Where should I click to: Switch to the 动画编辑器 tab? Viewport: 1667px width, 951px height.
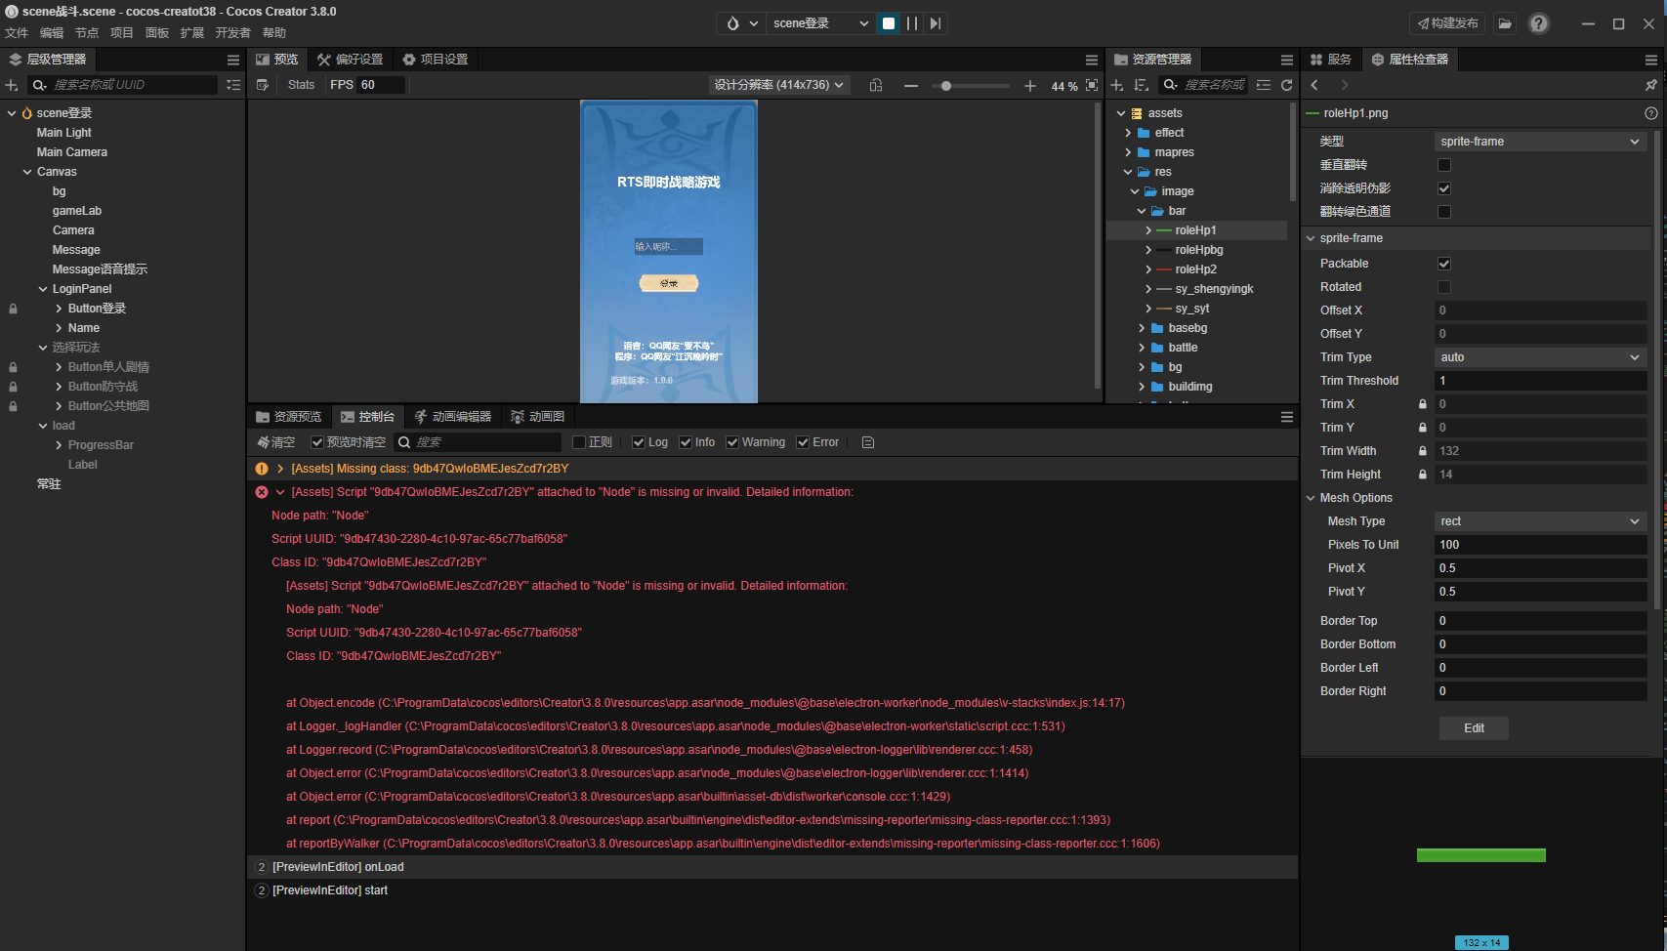click(452, 417)
